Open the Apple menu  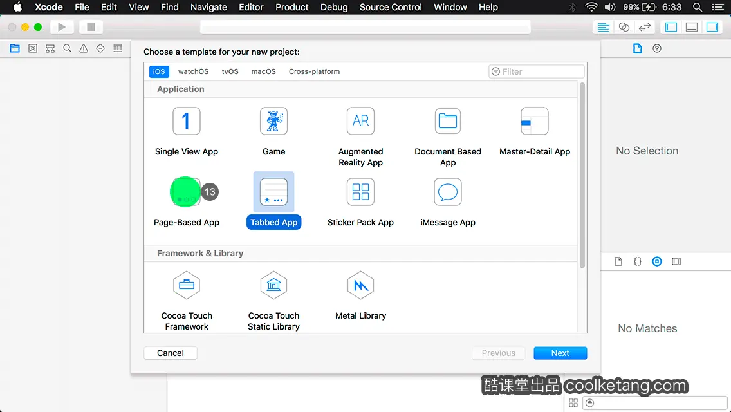[x=17, y=7]
